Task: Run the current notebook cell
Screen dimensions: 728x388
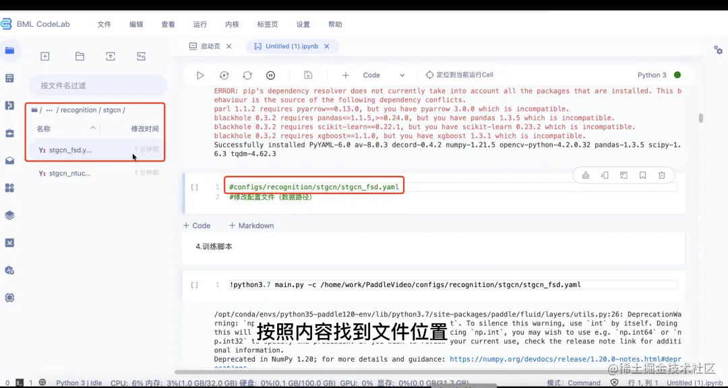Action: [x=200, y=75]
